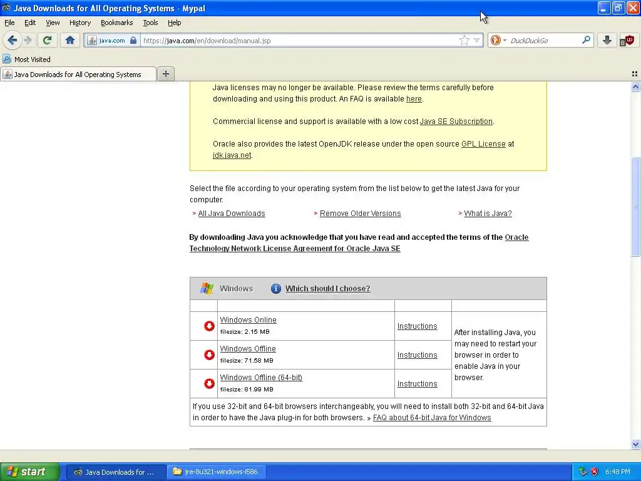Open the Windows Offline (64-bit) link
This screenshot has width=641, height=481.
click(x=261, y=378)
